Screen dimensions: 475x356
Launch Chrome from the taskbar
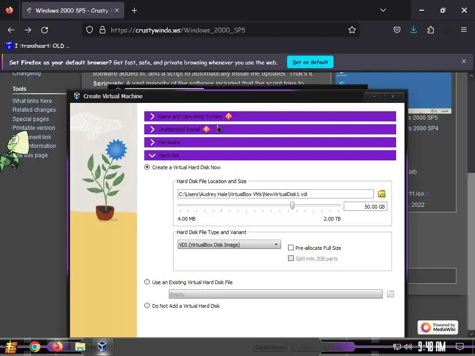34,347
